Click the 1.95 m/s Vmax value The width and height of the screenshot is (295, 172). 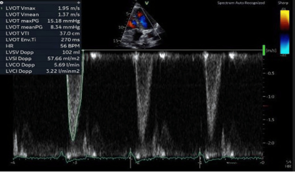click(69, 8)
